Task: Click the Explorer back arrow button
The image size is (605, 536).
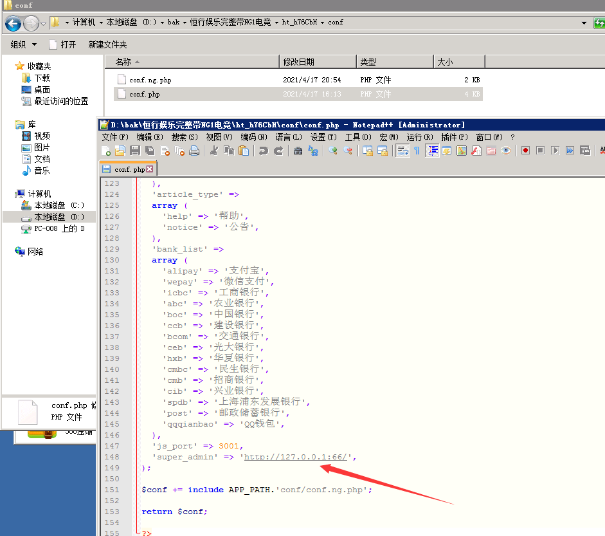Action: (13, 23)
